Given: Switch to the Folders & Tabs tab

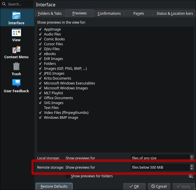Looking at the screenshot, I should click(x=50, y=14).
